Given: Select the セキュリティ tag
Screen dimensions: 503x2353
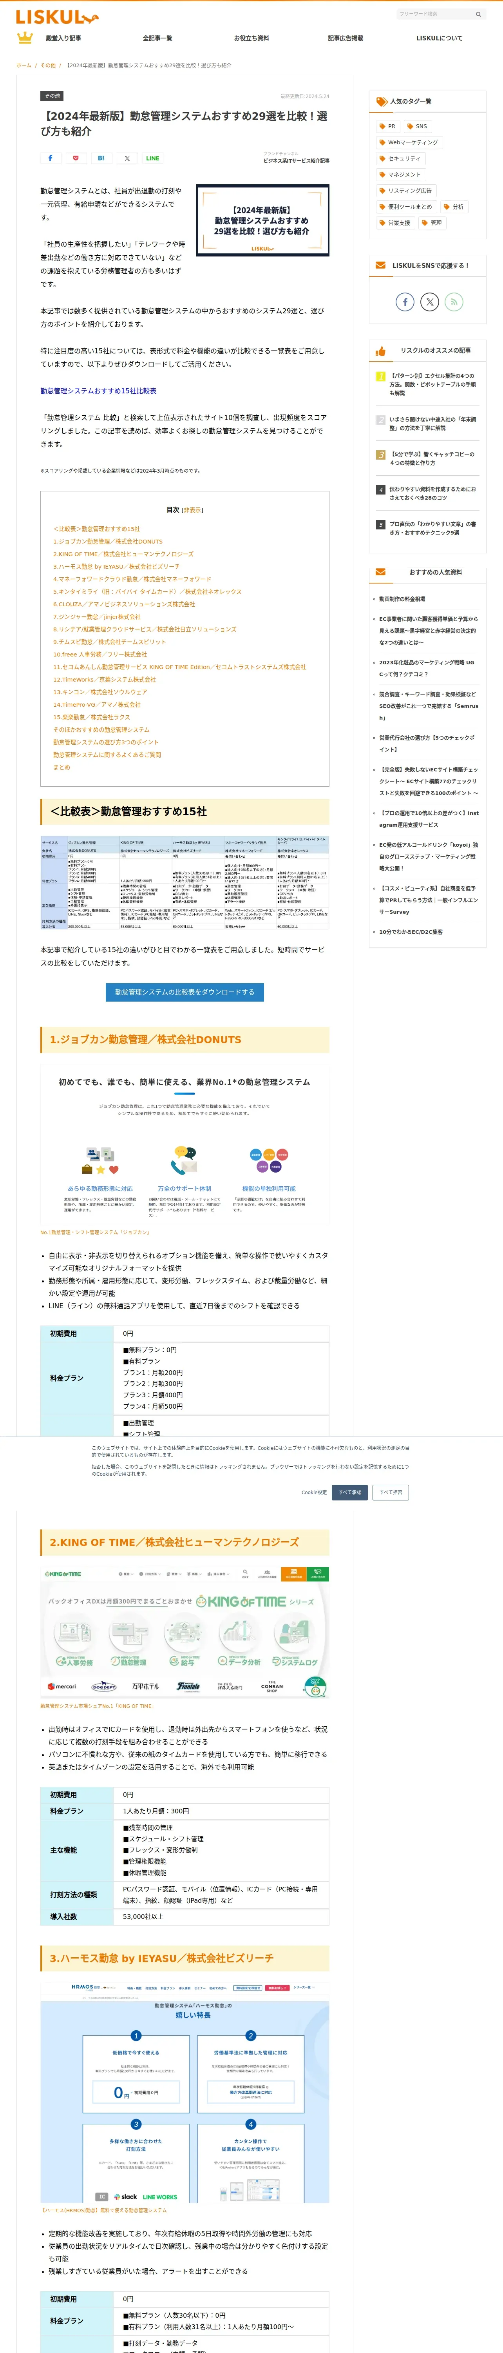Looking at the screenshot, I should tap(401, 158).
